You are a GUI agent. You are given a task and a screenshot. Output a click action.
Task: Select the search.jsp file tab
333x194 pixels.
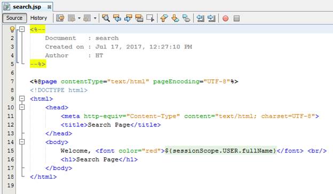pos(27,7)
